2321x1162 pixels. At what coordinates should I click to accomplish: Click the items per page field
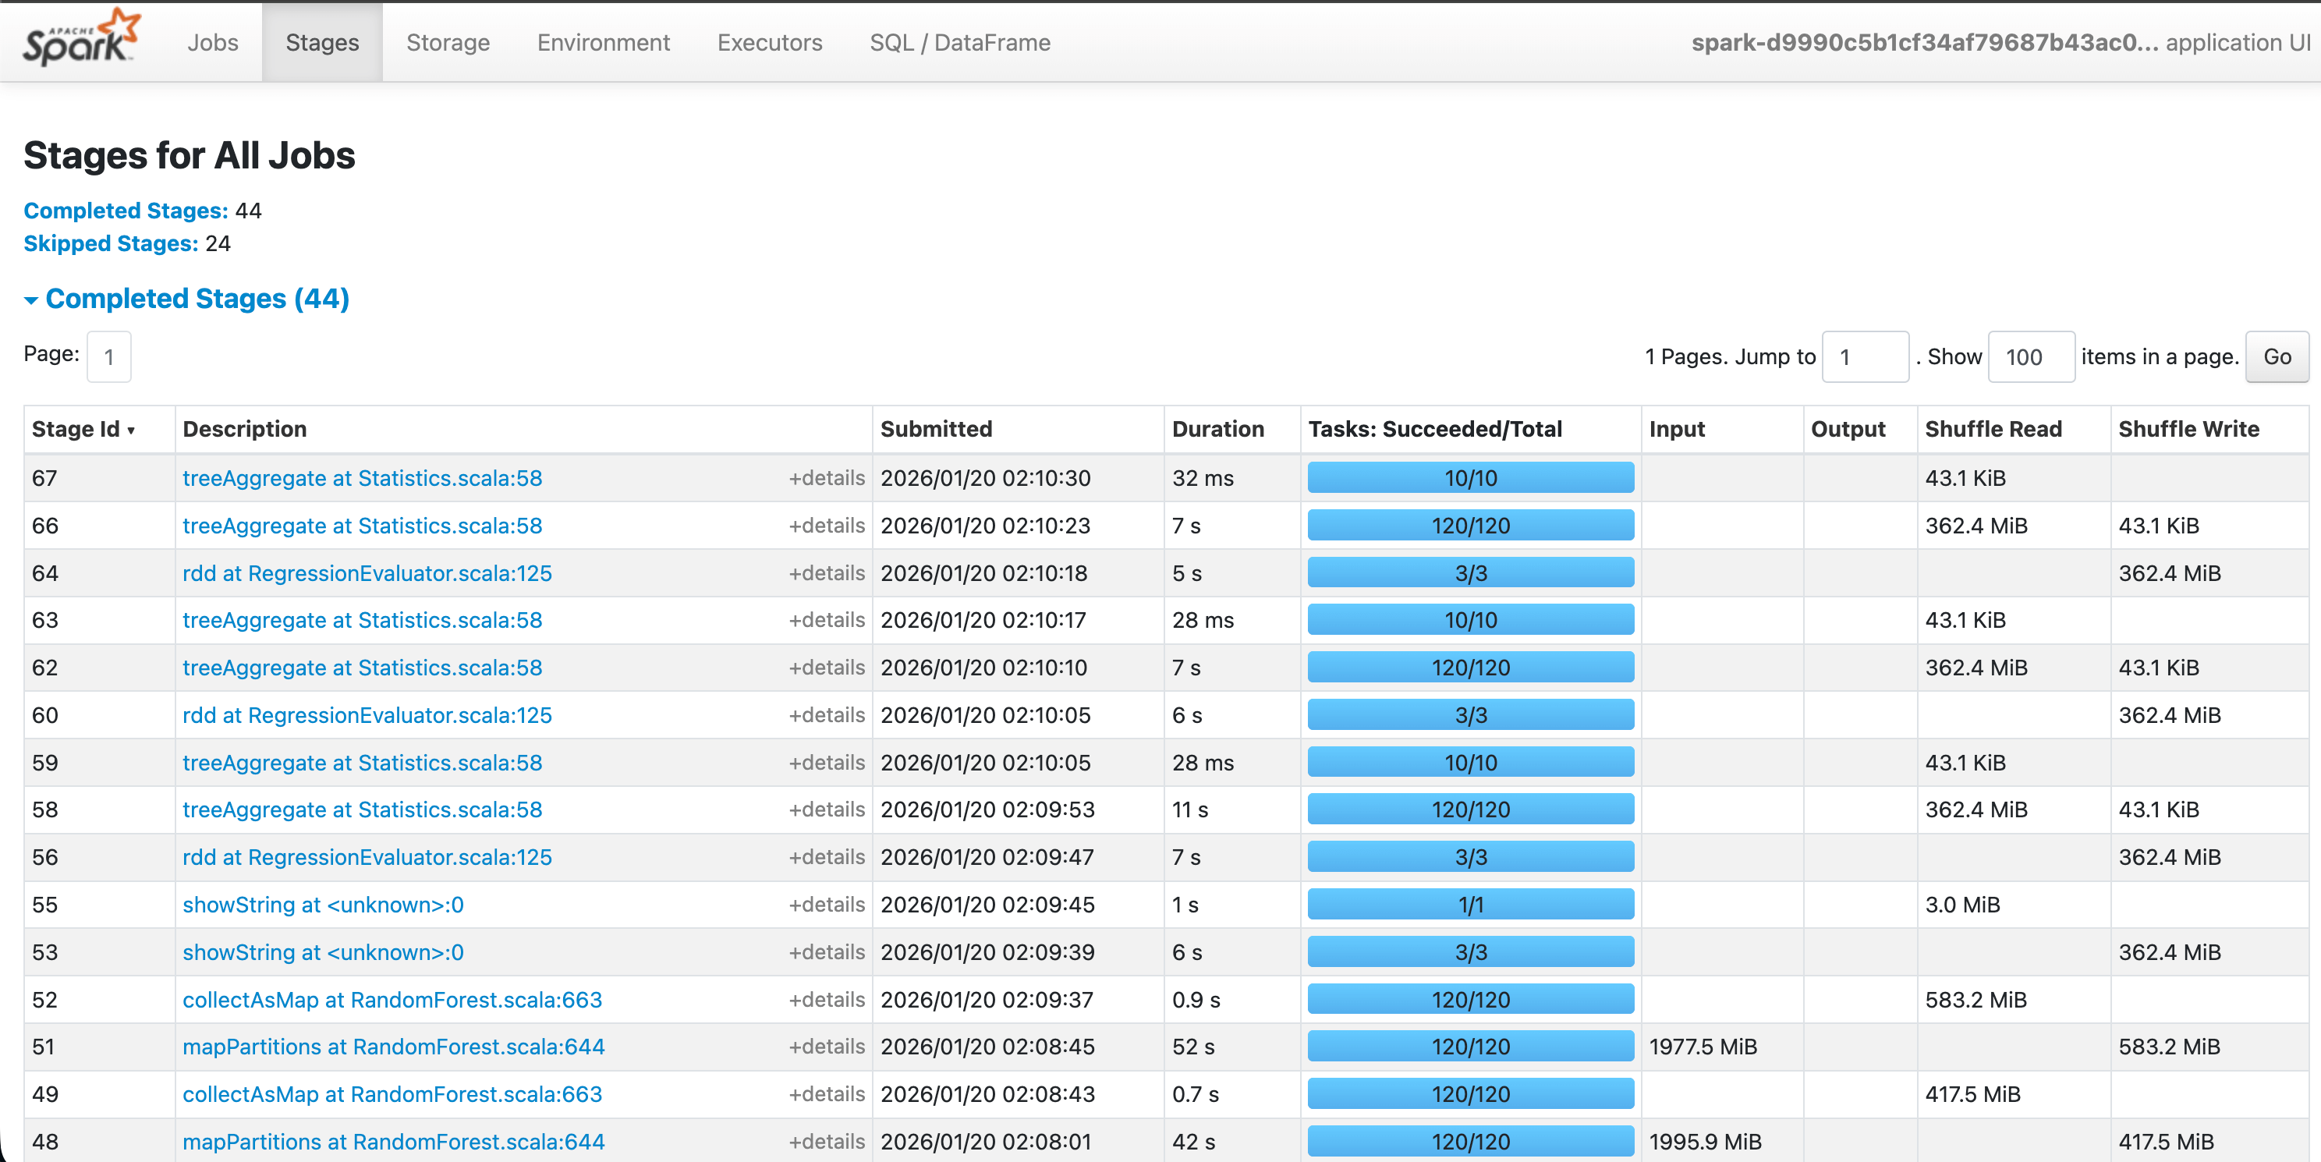tap(2030, 356)
